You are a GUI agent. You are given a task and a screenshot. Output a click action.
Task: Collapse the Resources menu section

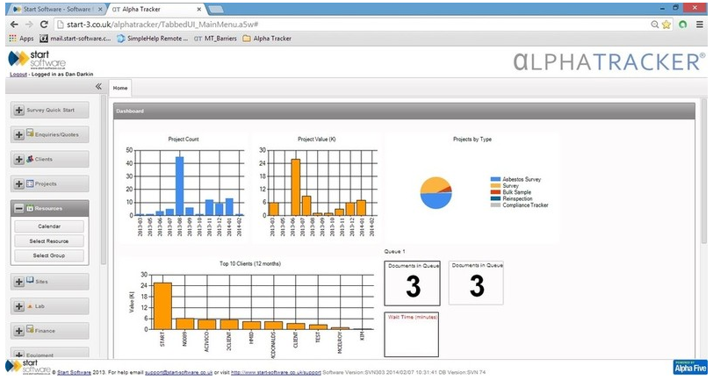(18, 209)
